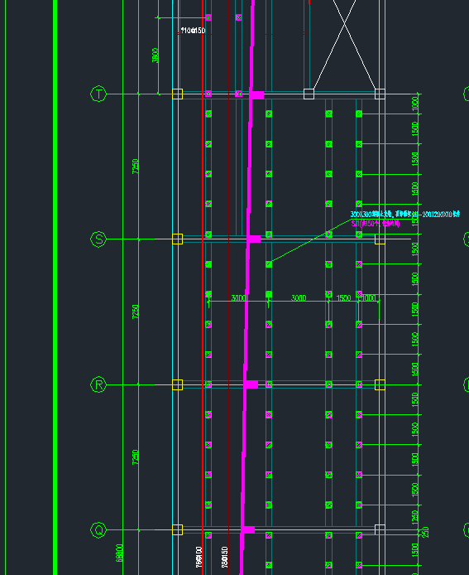Select the cyan 300X300 annotation text
This screenshot has width=469, height=575.
(405, 214)
